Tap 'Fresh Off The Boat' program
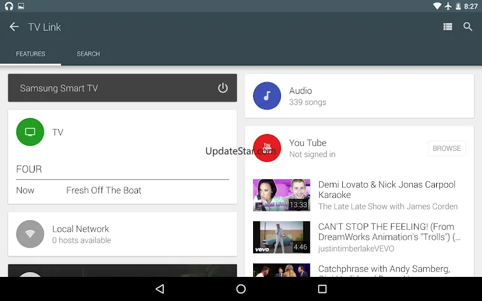The width and height of the screenshot is (482, 301). [x=103, y=190]
